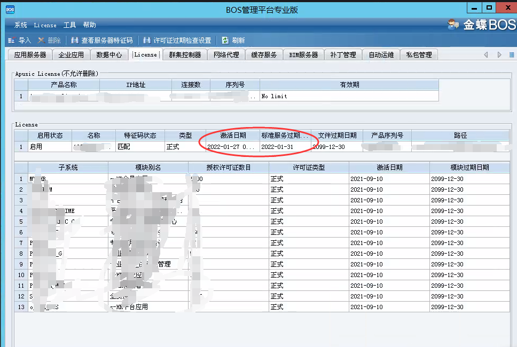Screen dimensions: 517x347
Task: Select the 'No limit' cell
Action: point(349,96)
